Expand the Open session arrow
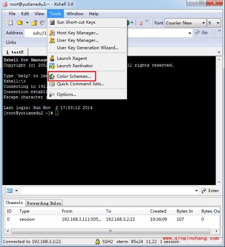 click(x=27, y=23)
